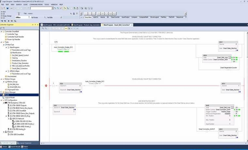Collapse the Motion Groups tree node
The width and height of the screenshot is (248, 150).
click(x=2, y=79)
